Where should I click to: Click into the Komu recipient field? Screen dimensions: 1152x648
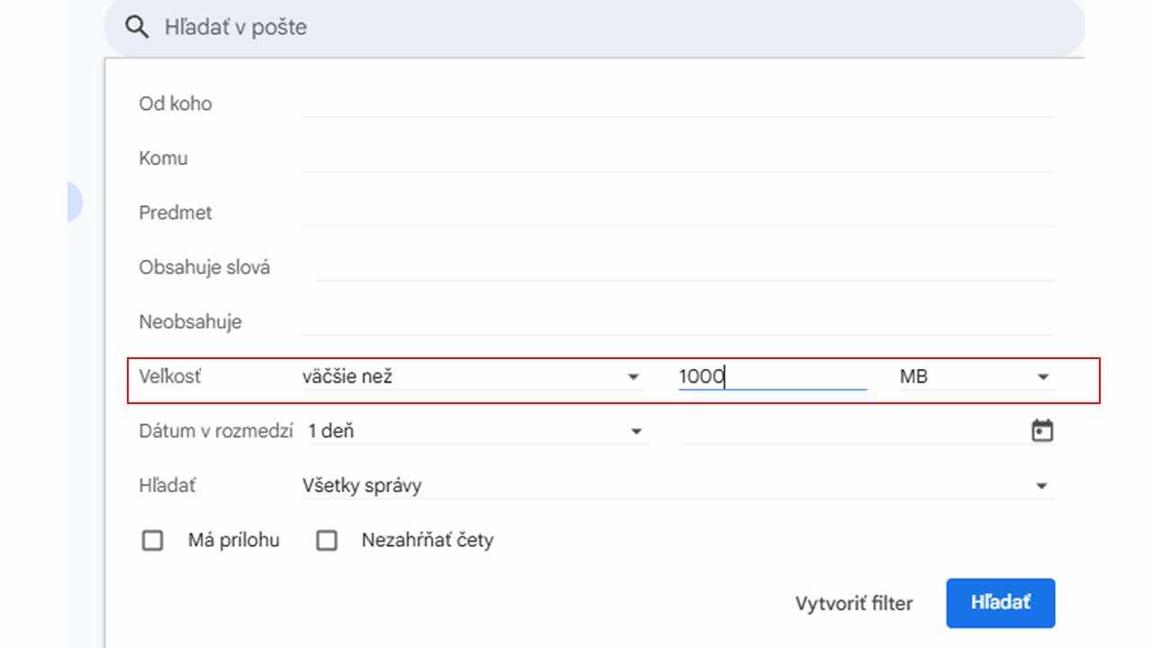point(678,158)
